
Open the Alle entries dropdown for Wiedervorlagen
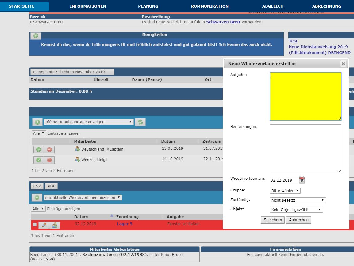point(38,209)
